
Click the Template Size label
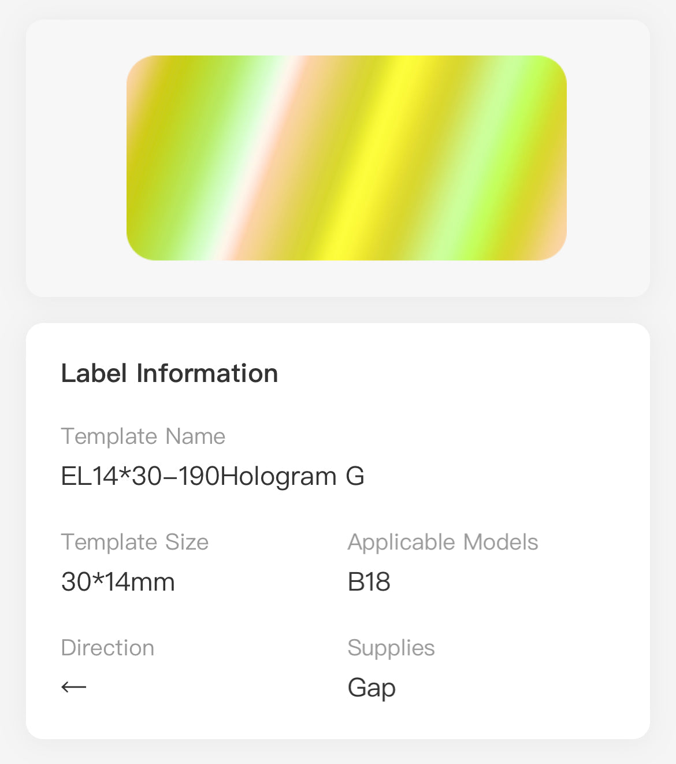pos(135,542)
